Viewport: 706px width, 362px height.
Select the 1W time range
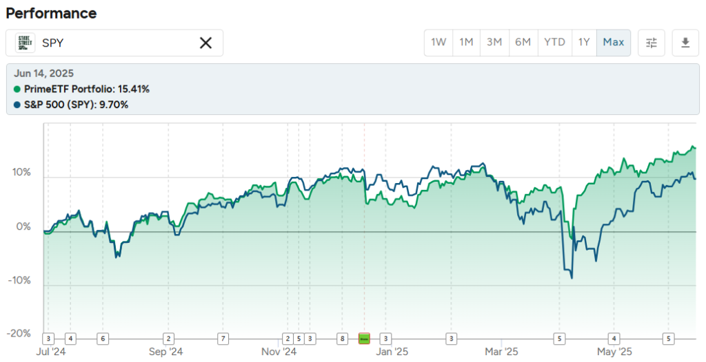click(438, 43)
